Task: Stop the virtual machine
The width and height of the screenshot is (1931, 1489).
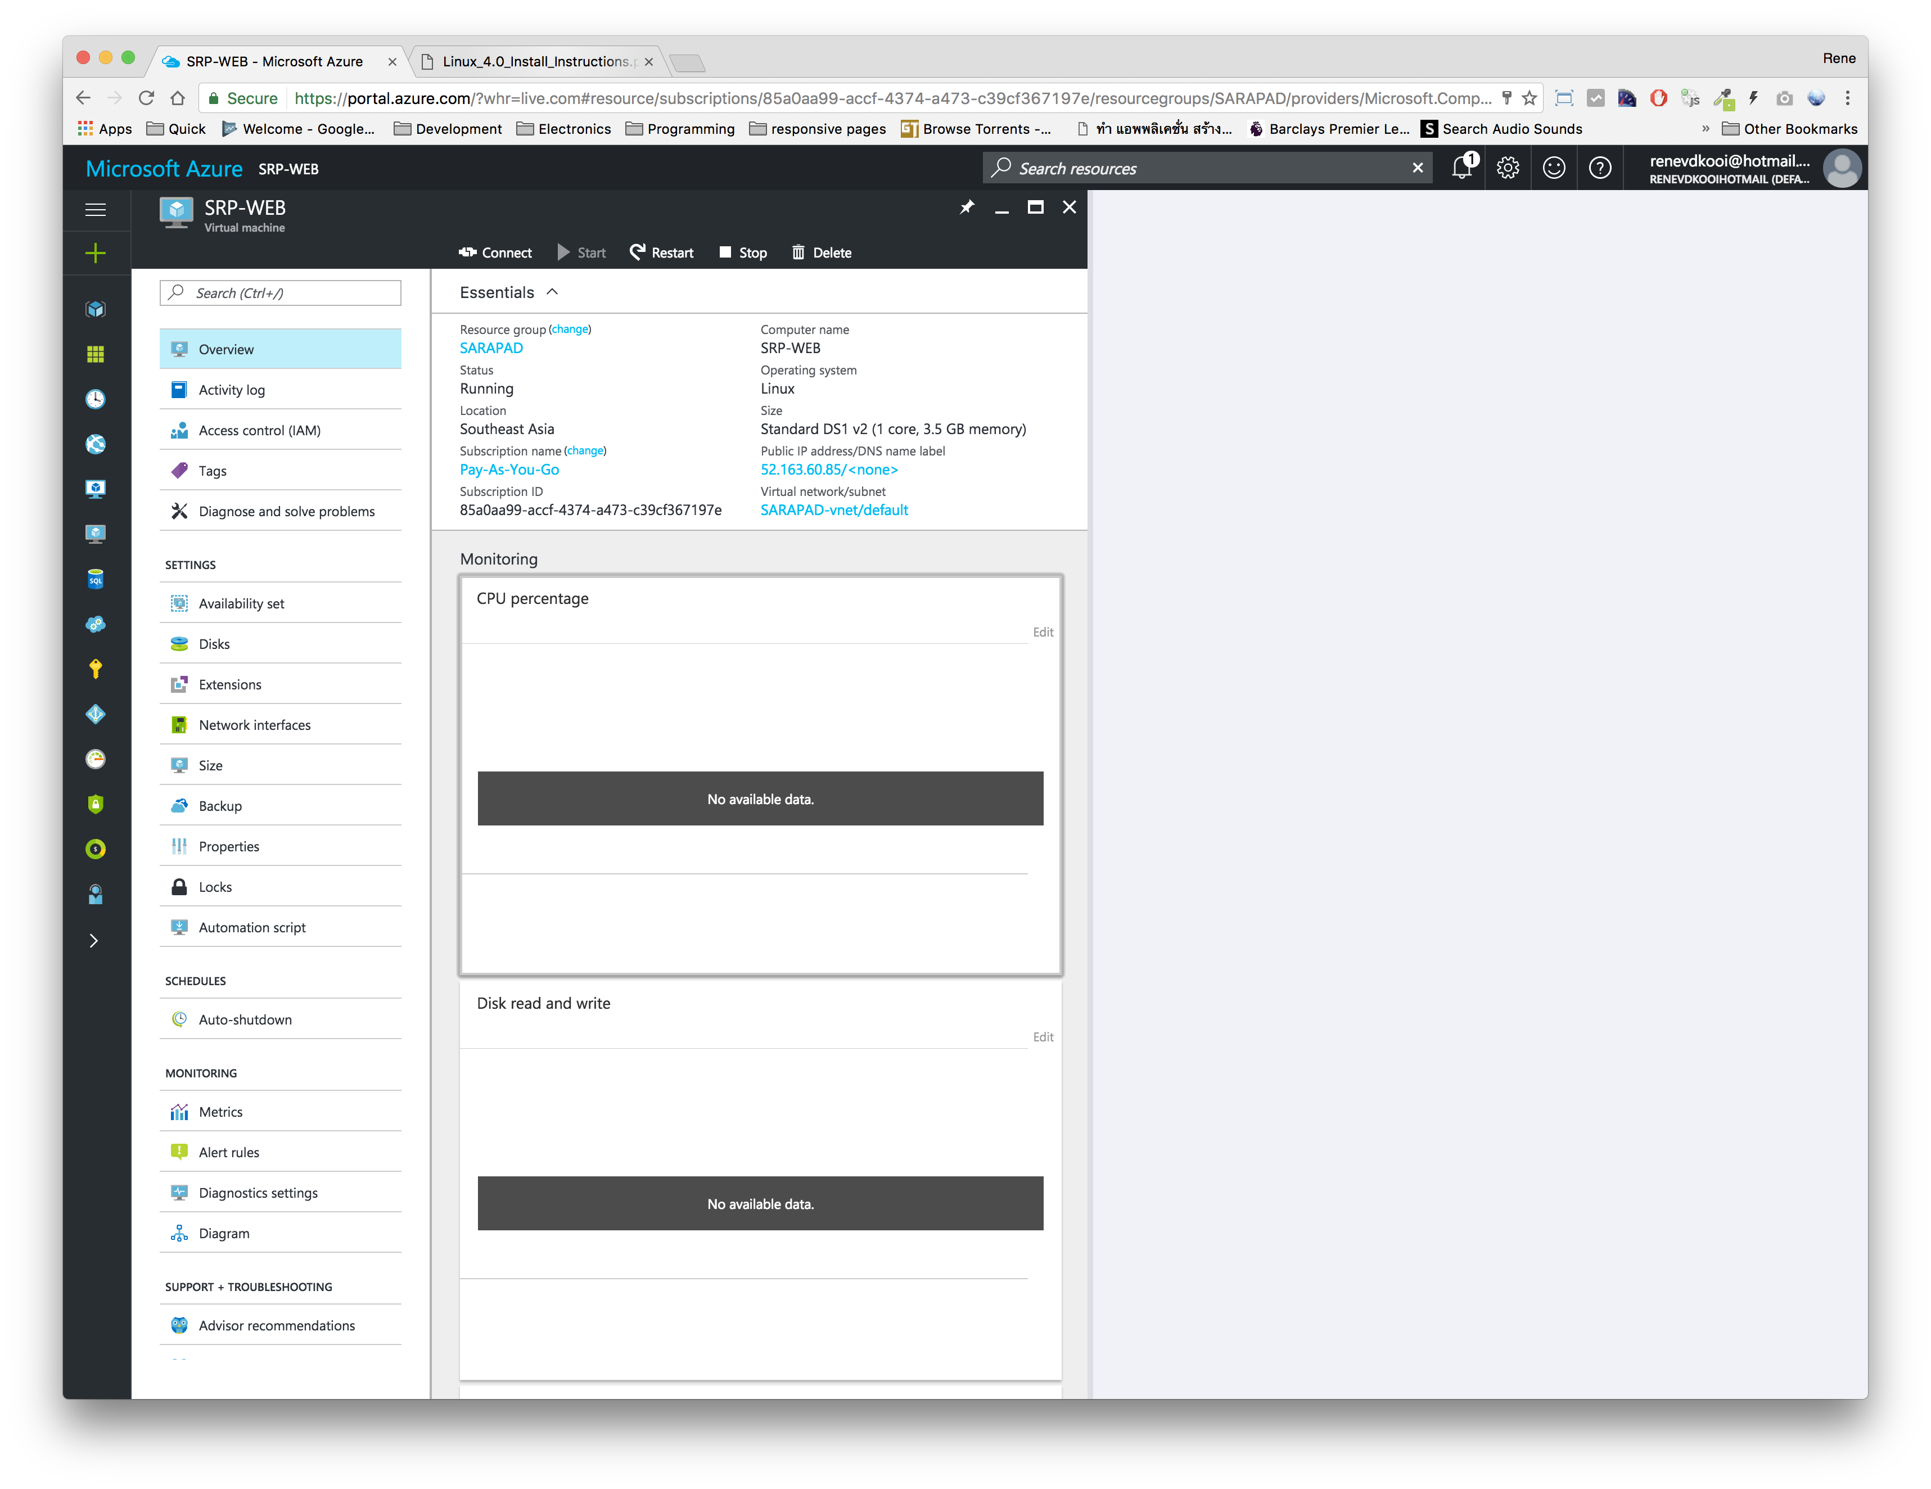Action: (x=743, y=253)
